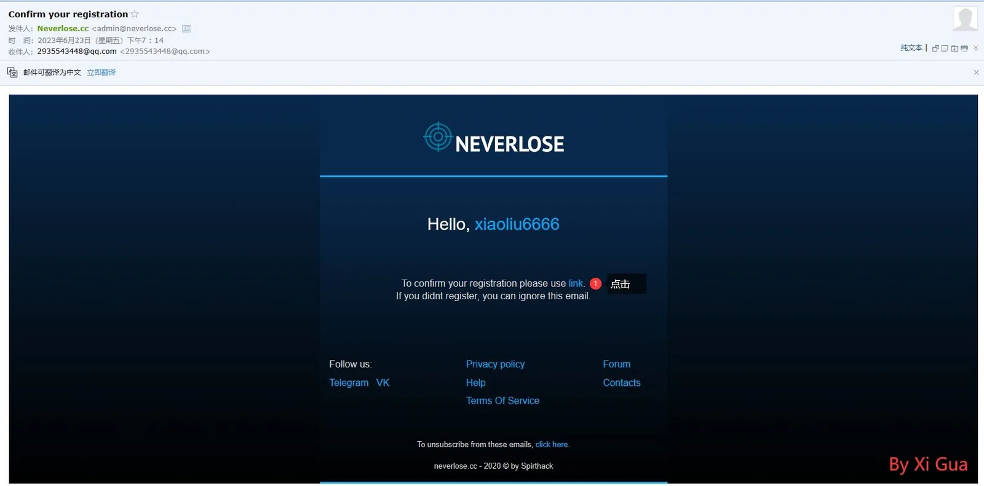984x486 pixels.
Task: Click the save-to-folder download icon
Action: [954, 48]
